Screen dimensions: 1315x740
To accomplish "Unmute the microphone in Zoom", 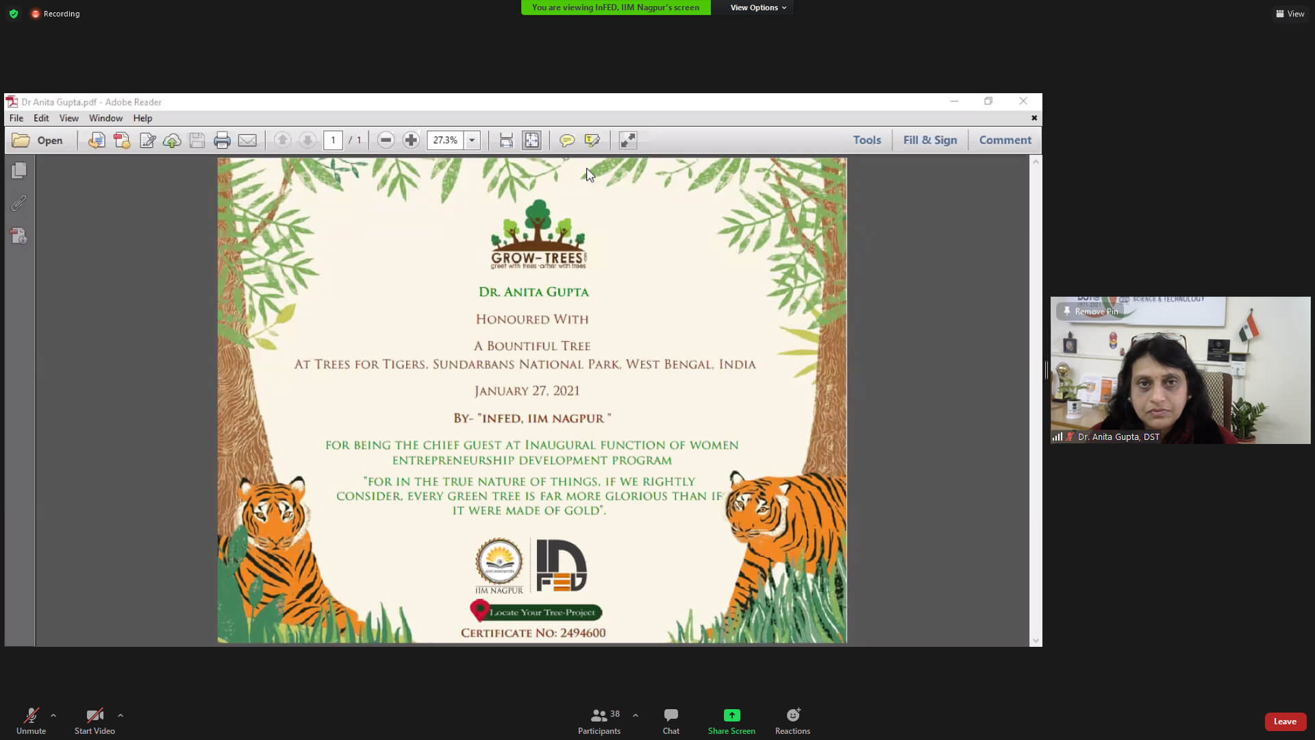I will pos(31,721).
